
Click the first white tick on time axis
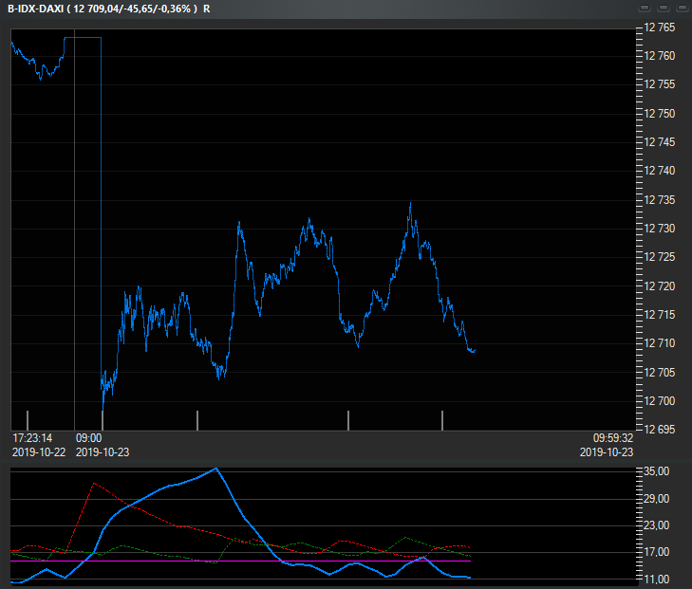pos(28,419)
